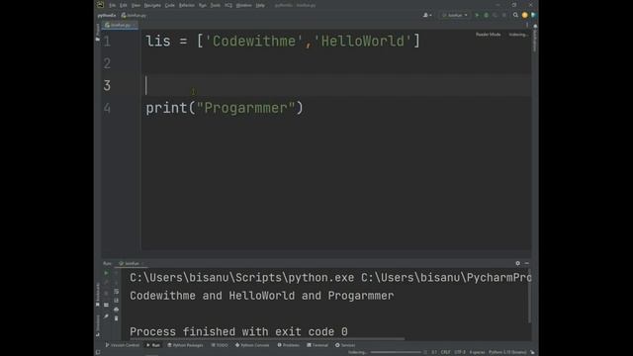This screenshot has width=633, height=356.
Task: Click the print("Progarmmer") code line
Action: coord(225,108)
